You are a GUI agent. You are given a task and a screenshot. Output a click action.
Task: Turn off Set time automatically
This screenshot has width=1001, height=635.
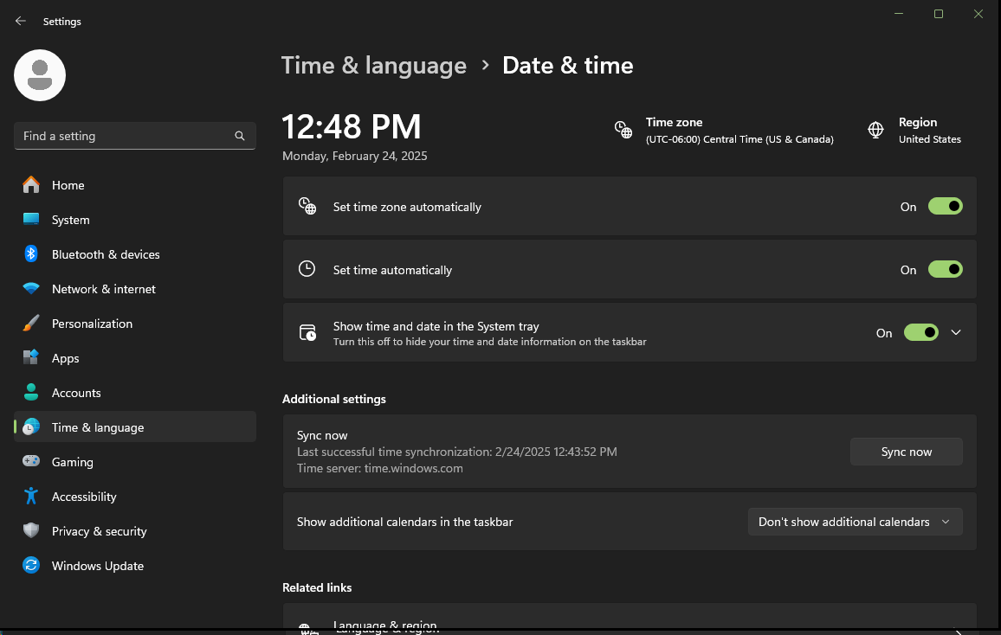[x=945, y=270]
